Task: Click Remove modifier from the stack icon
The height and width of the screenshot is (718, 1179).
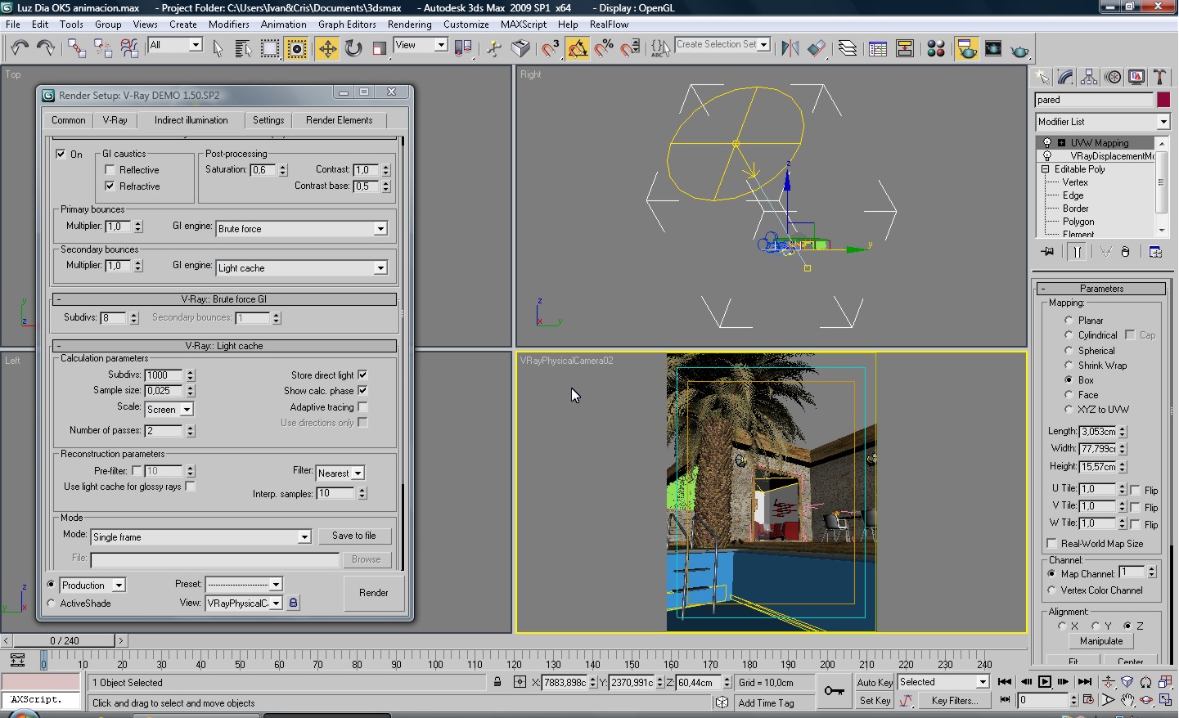Action: pos(1125,252)
